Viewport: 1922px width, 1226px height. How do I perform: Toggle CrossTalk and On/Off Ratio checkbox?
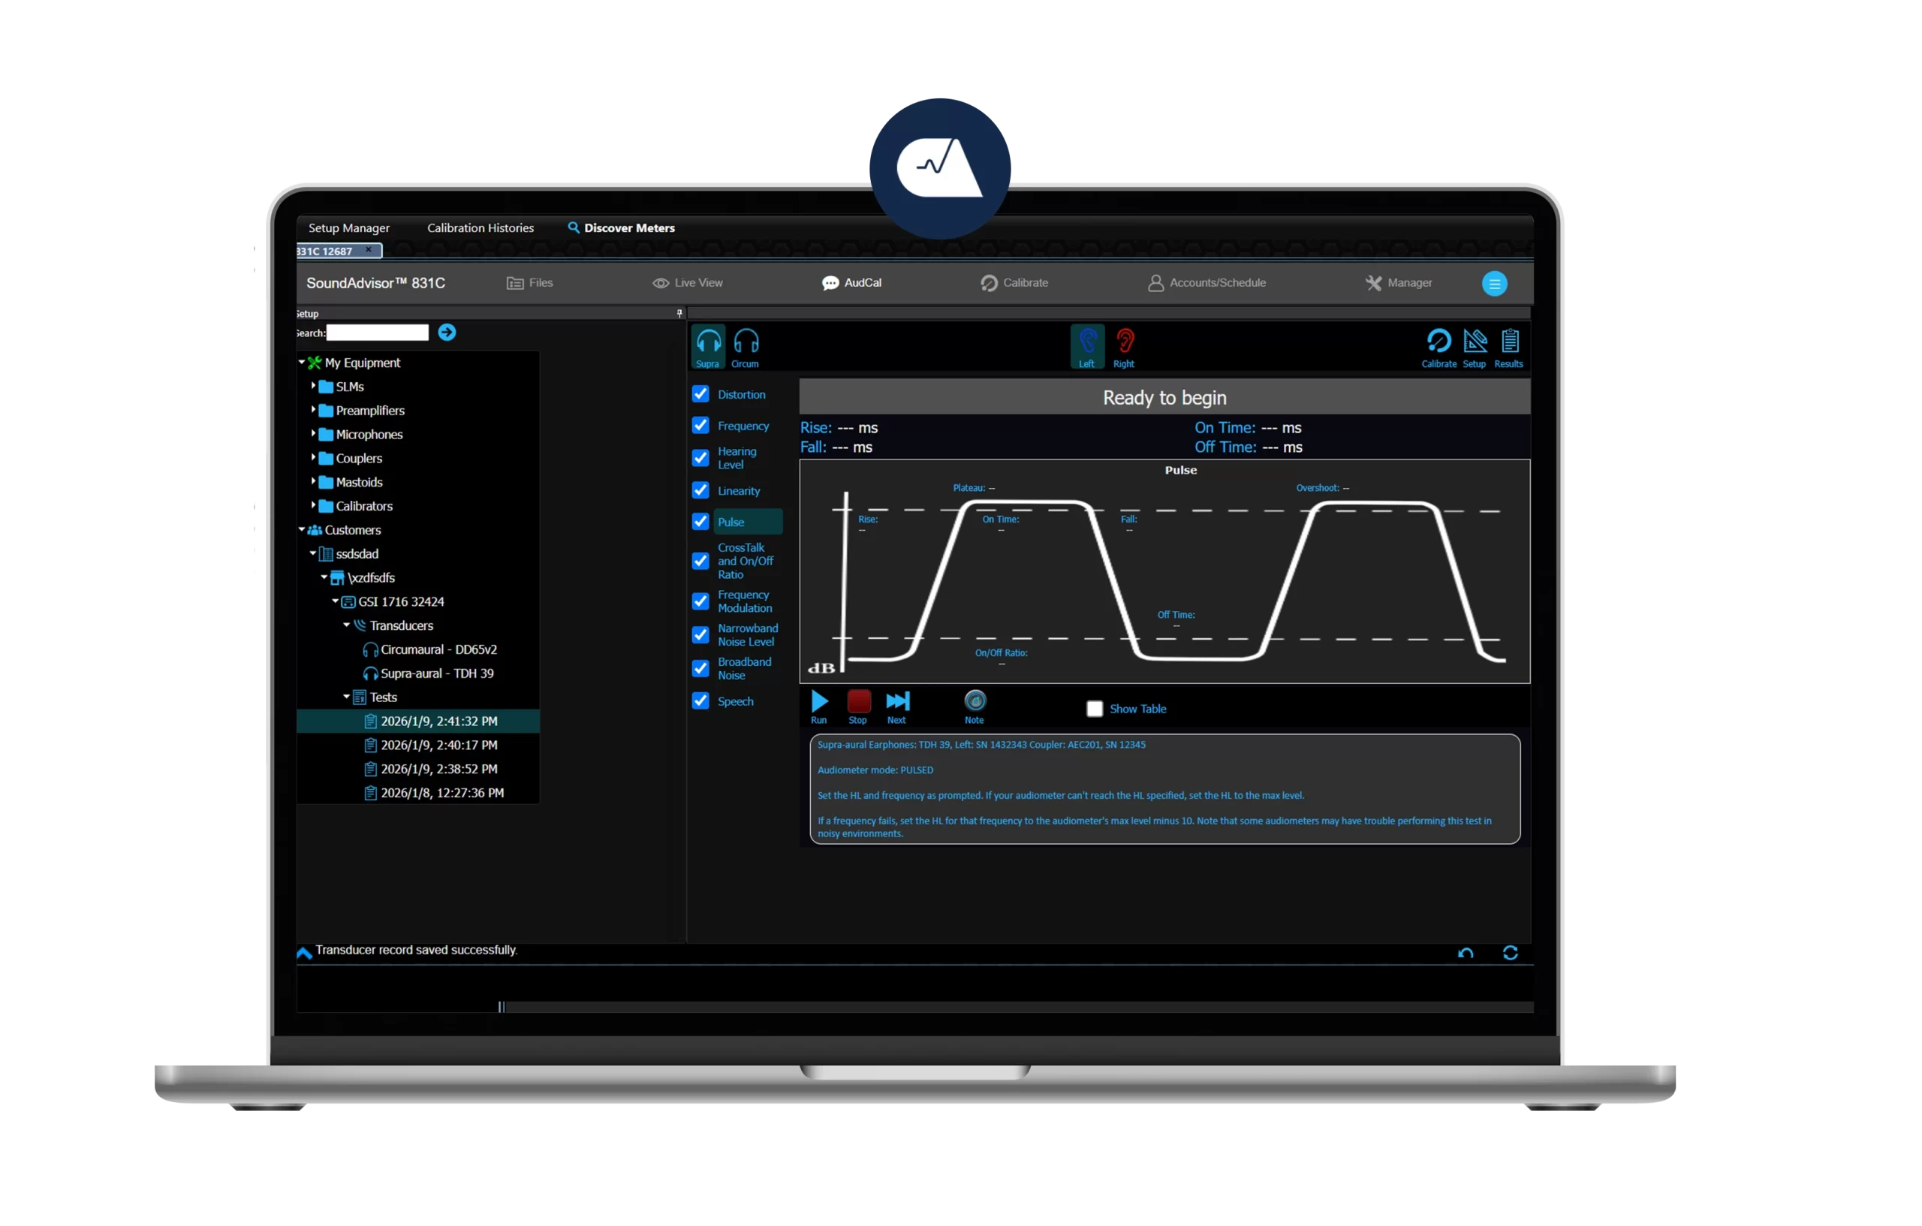[700, 561]
